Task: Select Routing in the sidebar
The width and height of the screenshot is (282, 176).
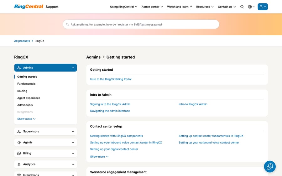Action: (22, 91)
